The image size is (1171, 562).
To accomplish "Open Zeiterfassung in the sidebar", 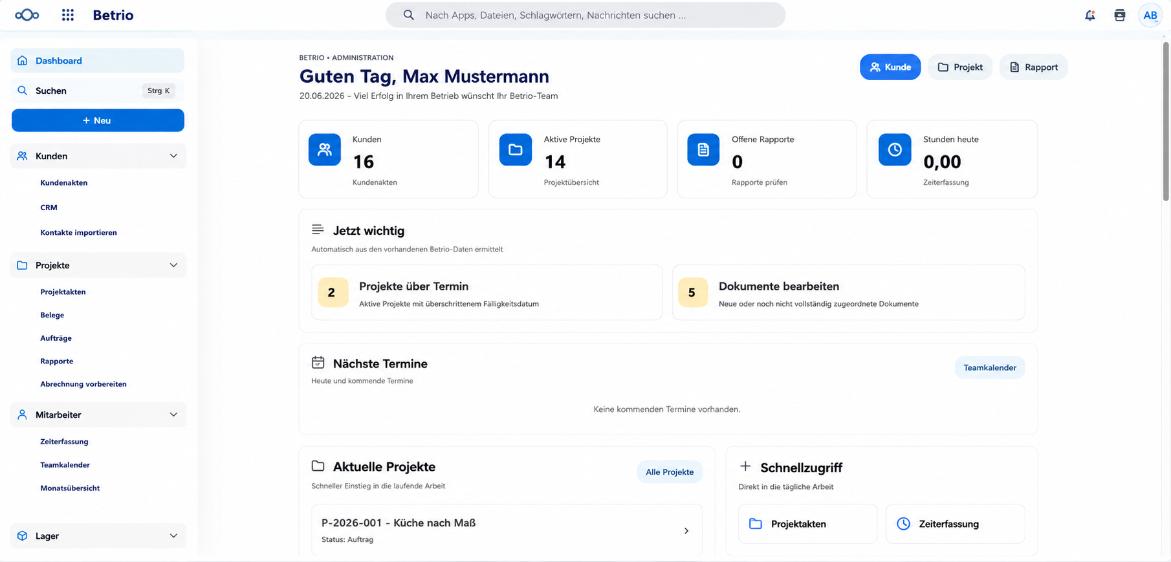I will (64, 442).
